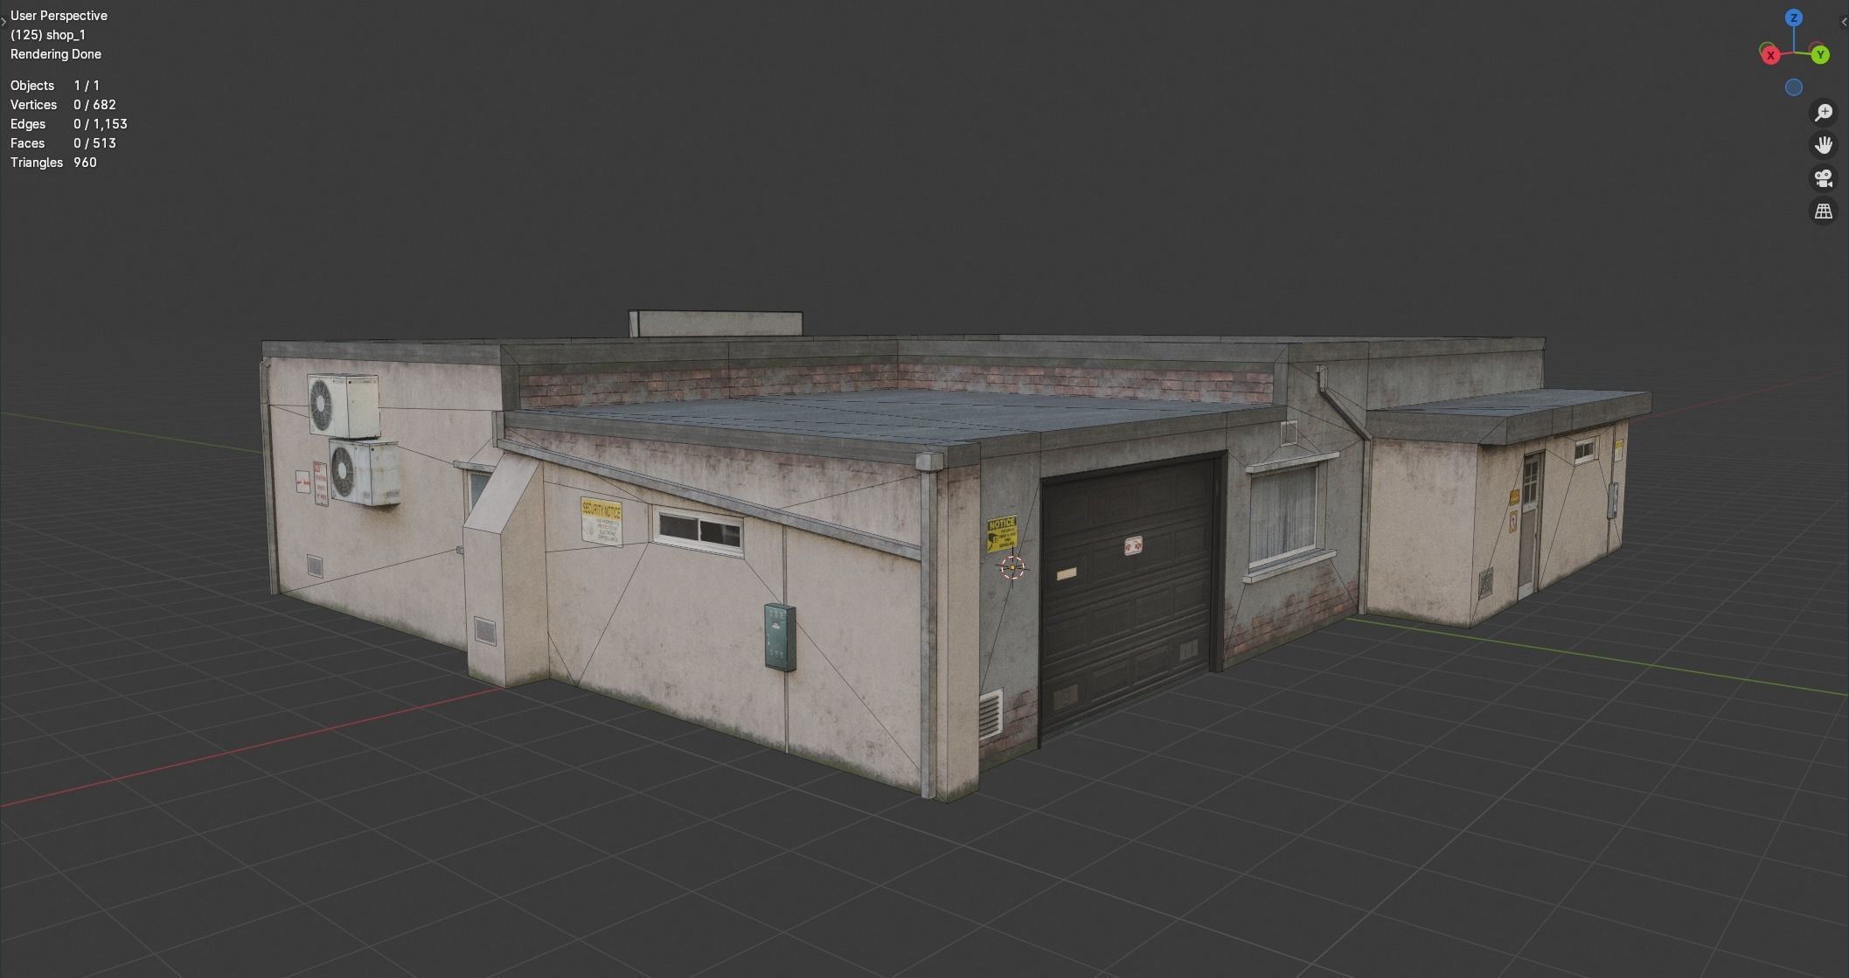Click the hand pan view icon
1849x978 pixels.
1824,145
